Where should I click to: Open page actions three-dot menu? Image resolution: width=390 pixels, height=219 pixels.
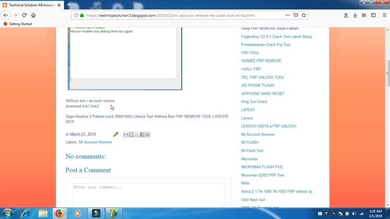pos(288,15)
